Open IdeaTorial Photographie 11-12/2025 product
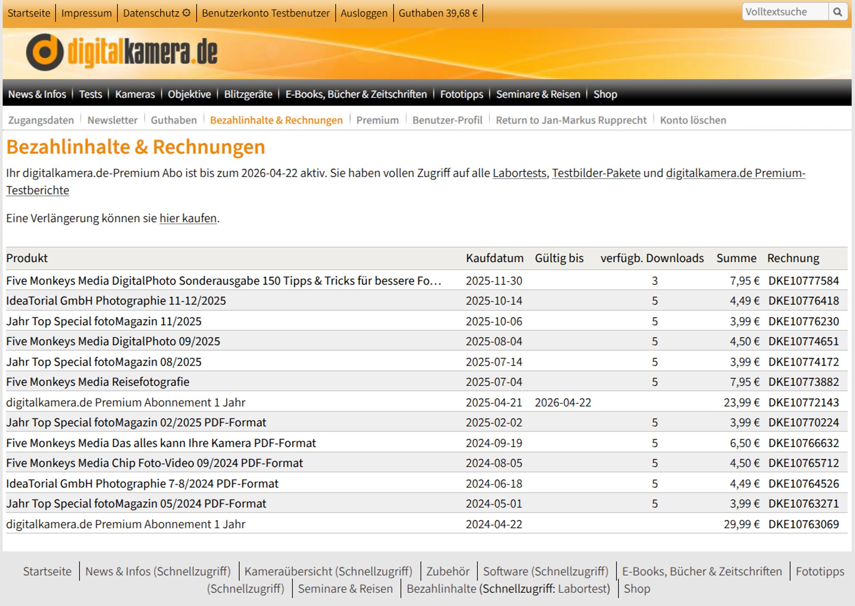The image size is (855, 606). (116, 301)
